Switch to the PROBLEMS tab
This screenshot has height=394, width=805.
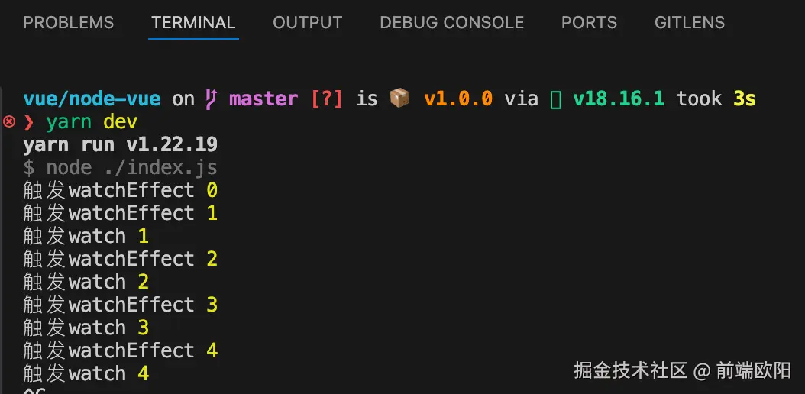point(68,23)
